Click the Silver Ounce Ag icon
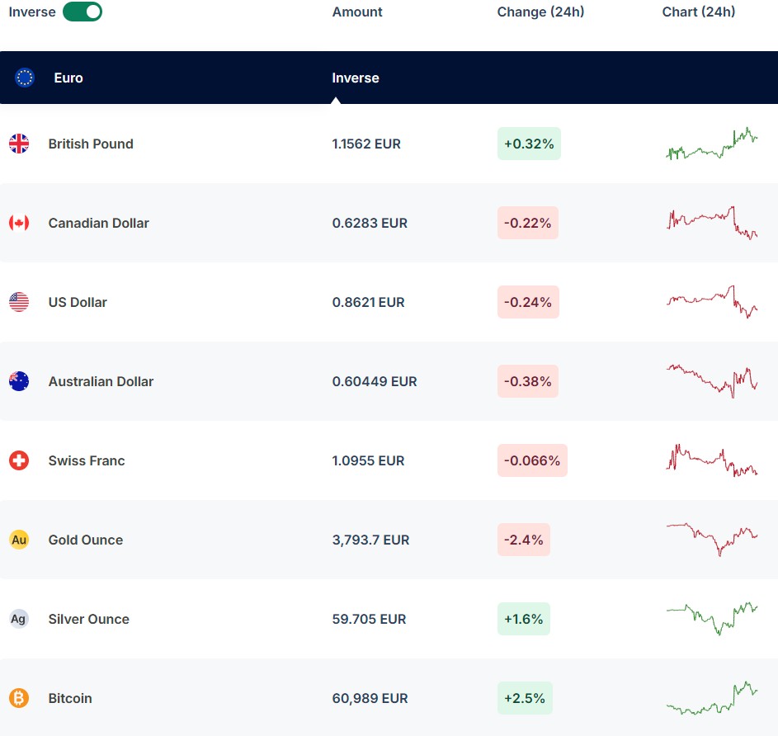Screen dimensions: 778x736 coord(19,619)
